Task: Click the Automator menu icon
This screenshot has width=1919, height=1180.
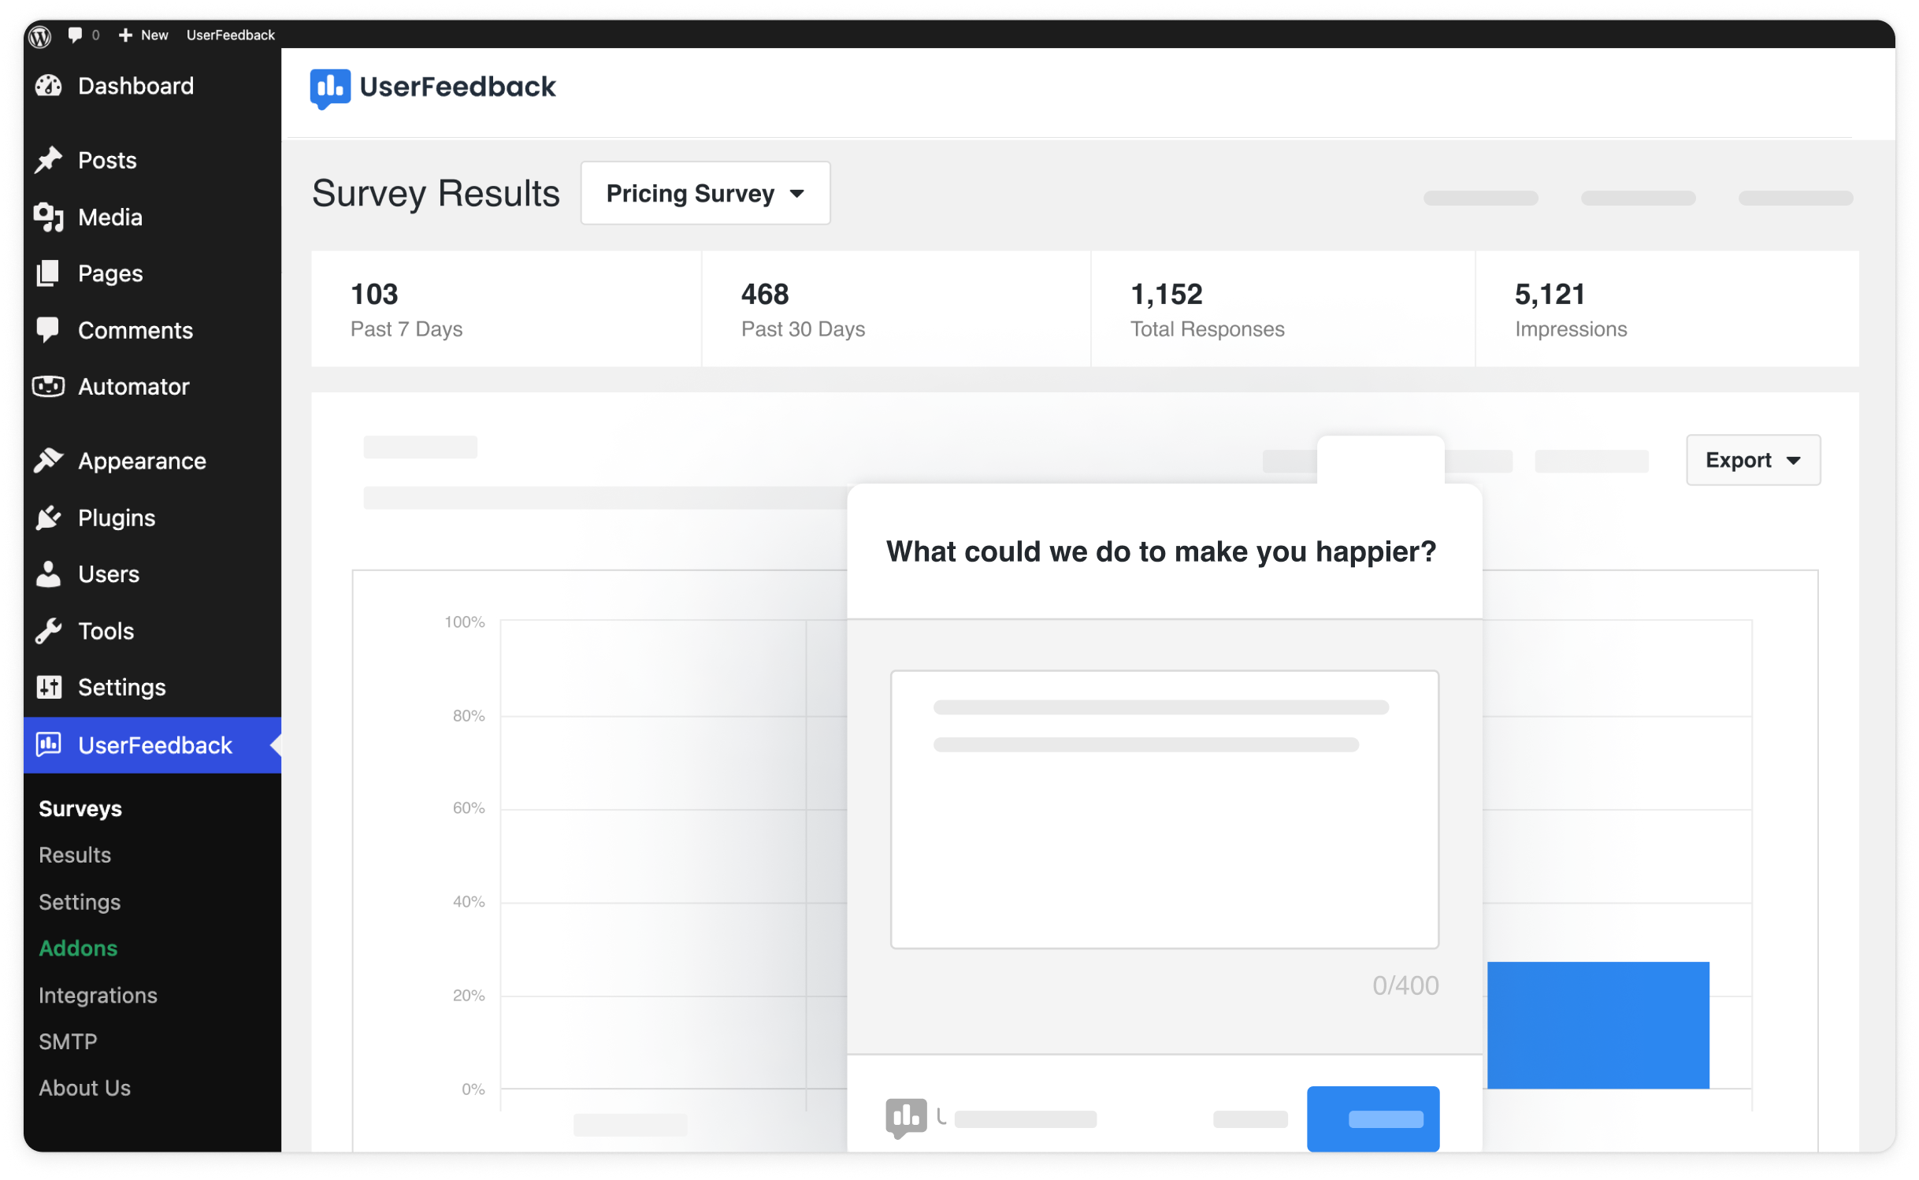Action: coord(50,387)
